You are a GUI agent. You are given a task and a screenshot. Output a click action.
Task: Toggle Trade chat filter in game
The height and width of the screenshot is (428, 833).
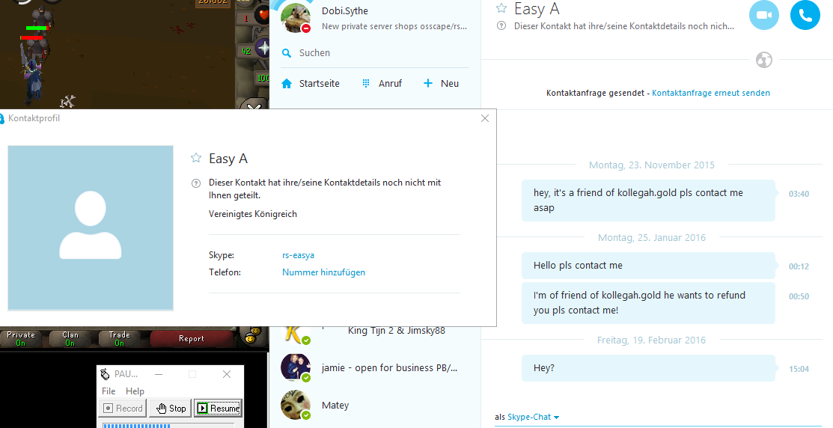tap(120, 338)
